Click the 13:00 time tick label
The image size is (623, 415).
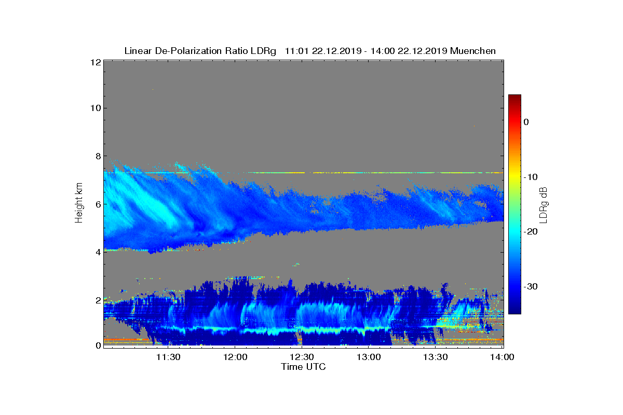[369, 357]
